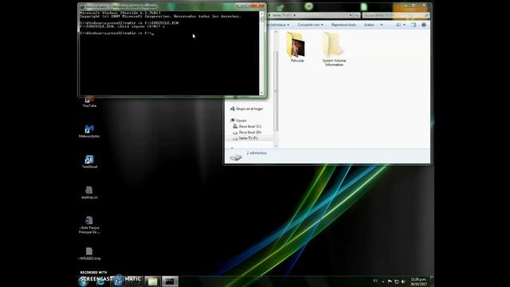Click the Windows Start orb
510x287 pixels.
[83, 281]
